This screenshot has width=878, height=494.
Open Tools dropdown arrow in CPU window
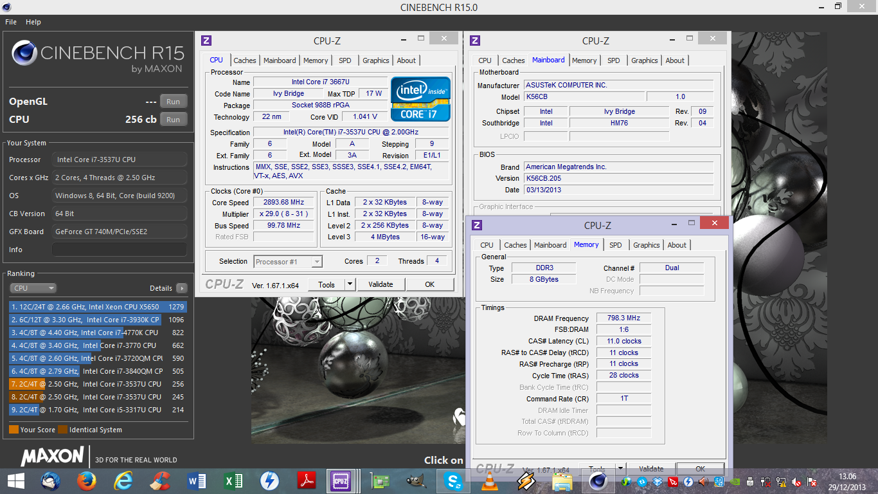(350, 284)
